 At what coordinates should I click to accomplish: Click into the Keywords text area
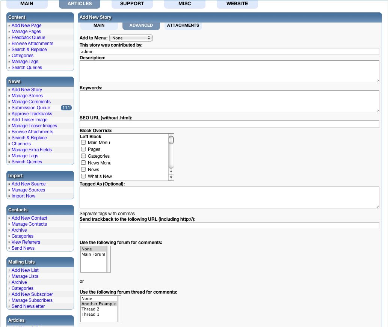pos(229,101)
